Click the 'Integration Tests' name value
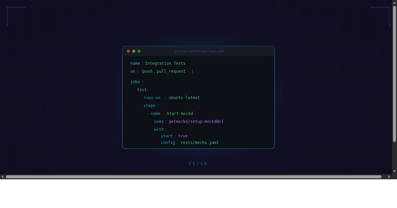The height and width of the screenshot is (208, 397). click(x=165, y=63)
